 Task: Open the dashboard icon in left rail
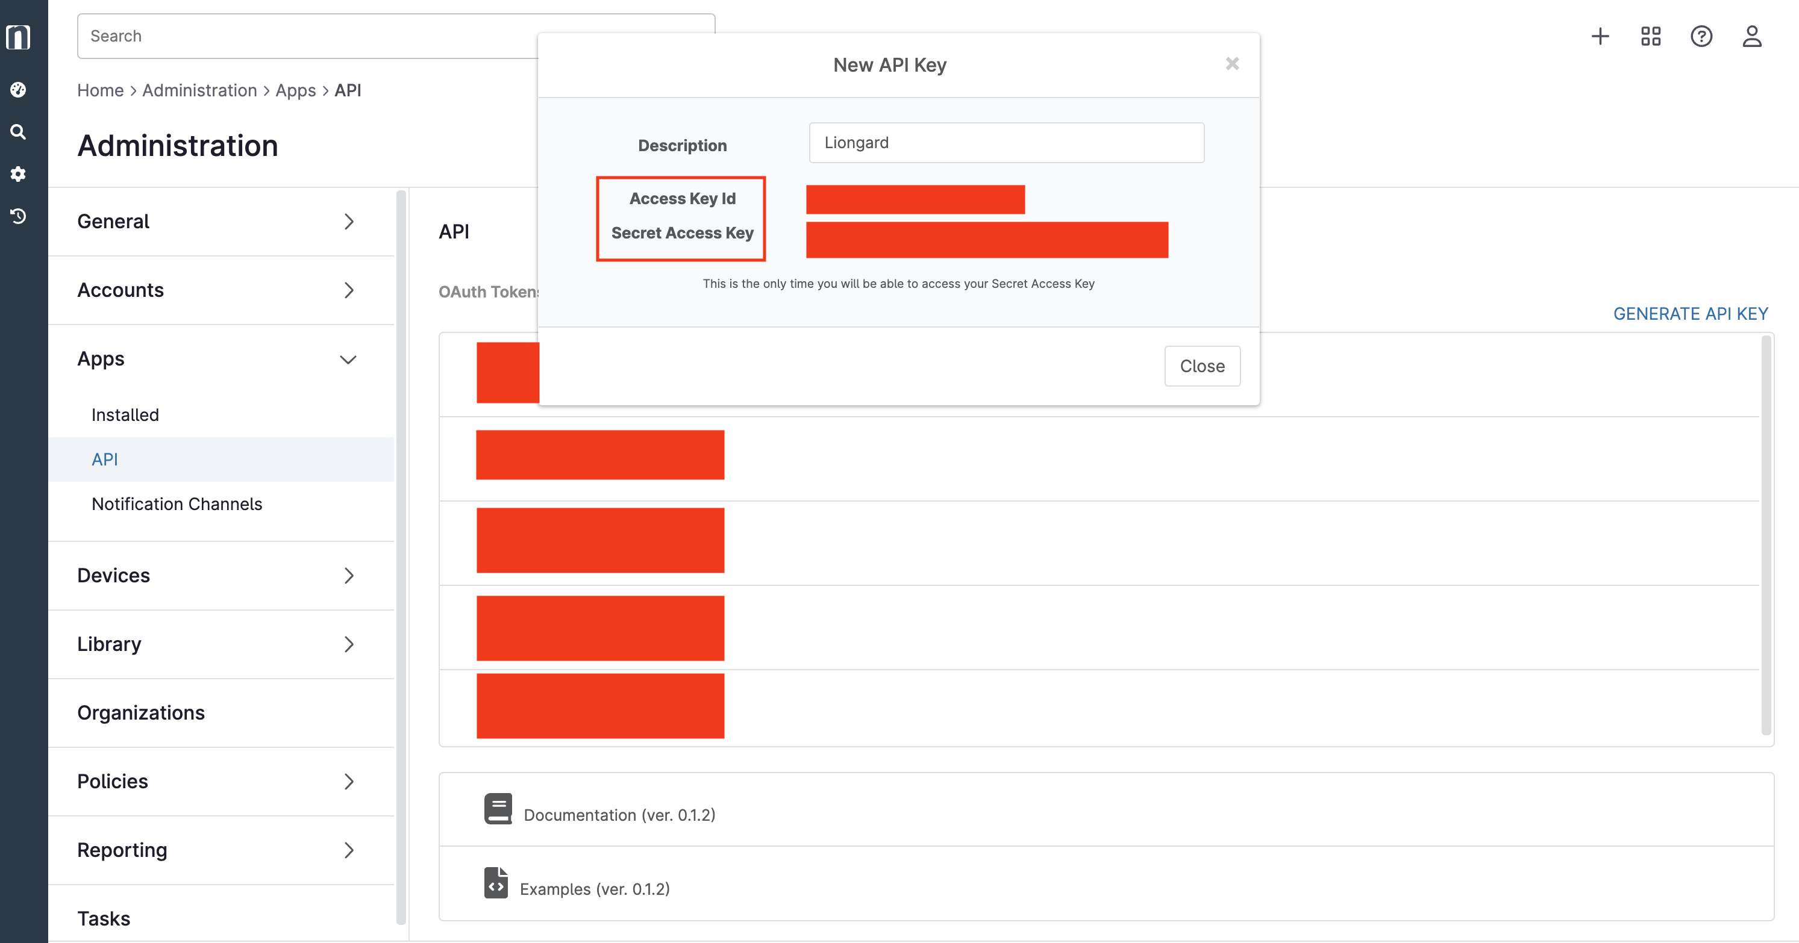[18, 89]
